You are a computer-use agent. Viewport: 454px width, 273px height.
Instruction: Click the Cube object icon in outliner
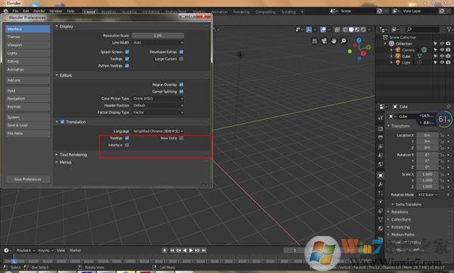(398, 56)
